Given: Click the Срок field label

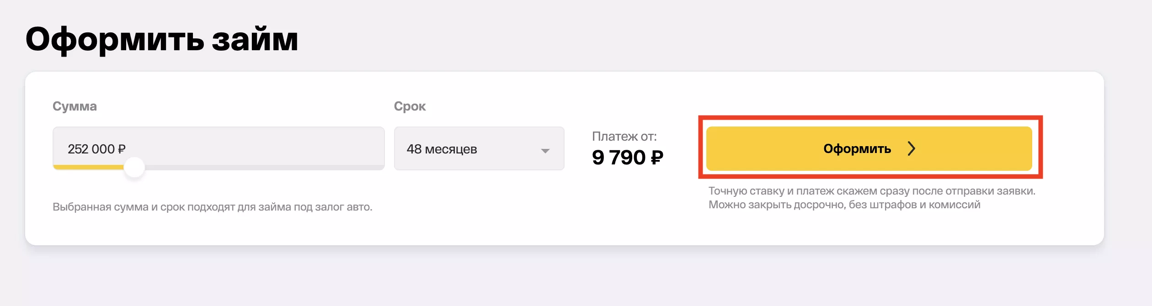Looking at the screenshot, I should pyautogui.click(x=410, y=106).
